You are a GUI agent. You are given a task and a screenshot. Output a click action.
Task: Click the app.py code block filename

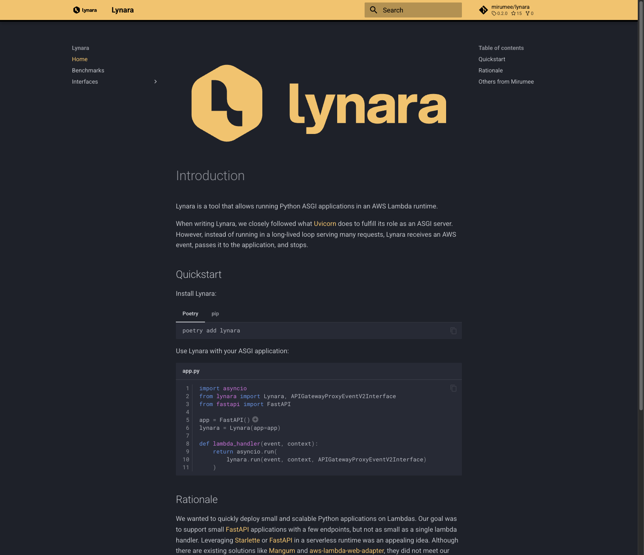[x=191, y=371]
